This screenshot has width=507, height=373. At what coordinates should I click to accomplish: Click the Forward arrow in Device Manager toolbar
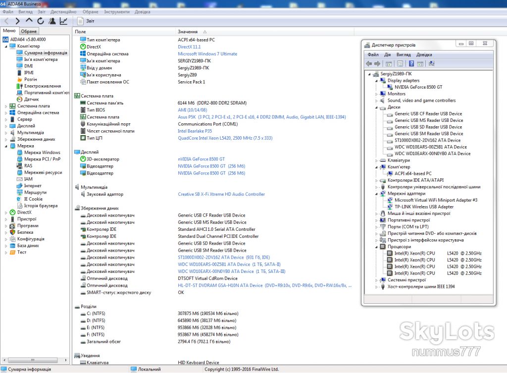click(x=377, y=64)
